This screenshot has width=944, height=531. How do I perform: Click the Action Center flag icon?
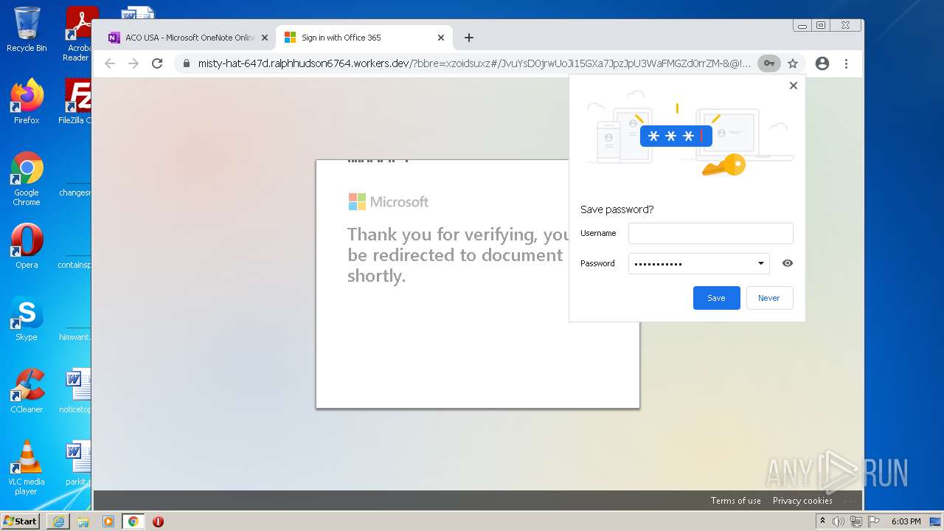click(873, 521)
